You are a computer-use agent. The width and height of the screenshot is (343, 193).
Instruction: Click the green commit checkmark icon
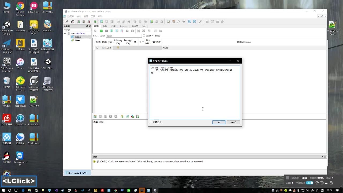click(x=101, y=31)
